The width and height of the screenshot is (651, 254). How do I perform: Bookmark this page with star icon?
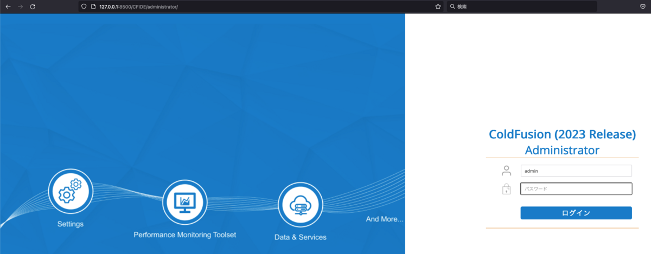coord(438,6)
